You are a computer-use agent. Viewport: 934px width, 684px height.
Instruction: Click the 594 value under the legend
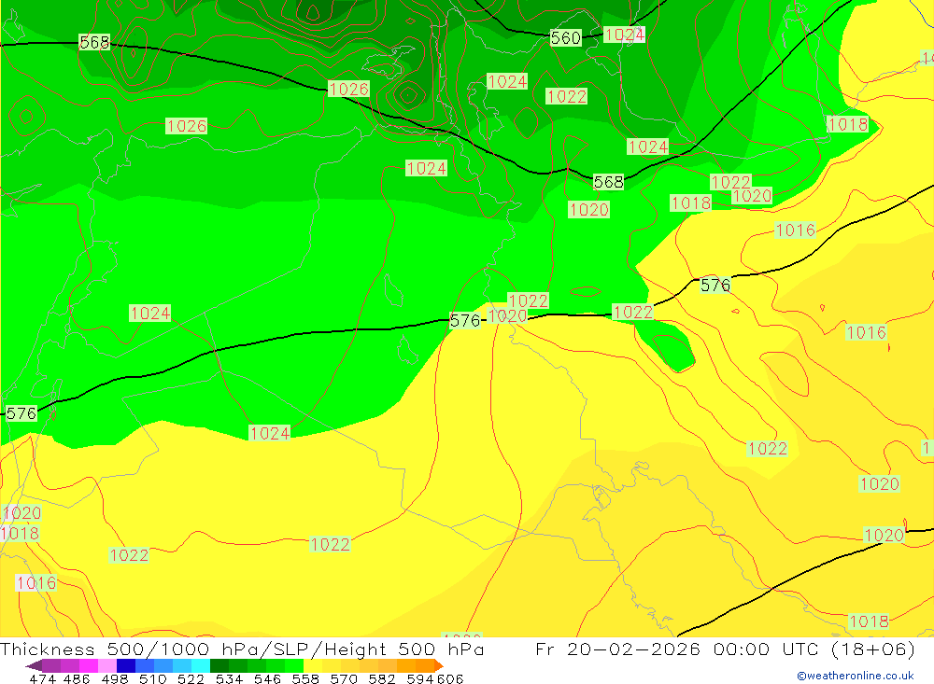pyautogui.click(x=420, y=678)
